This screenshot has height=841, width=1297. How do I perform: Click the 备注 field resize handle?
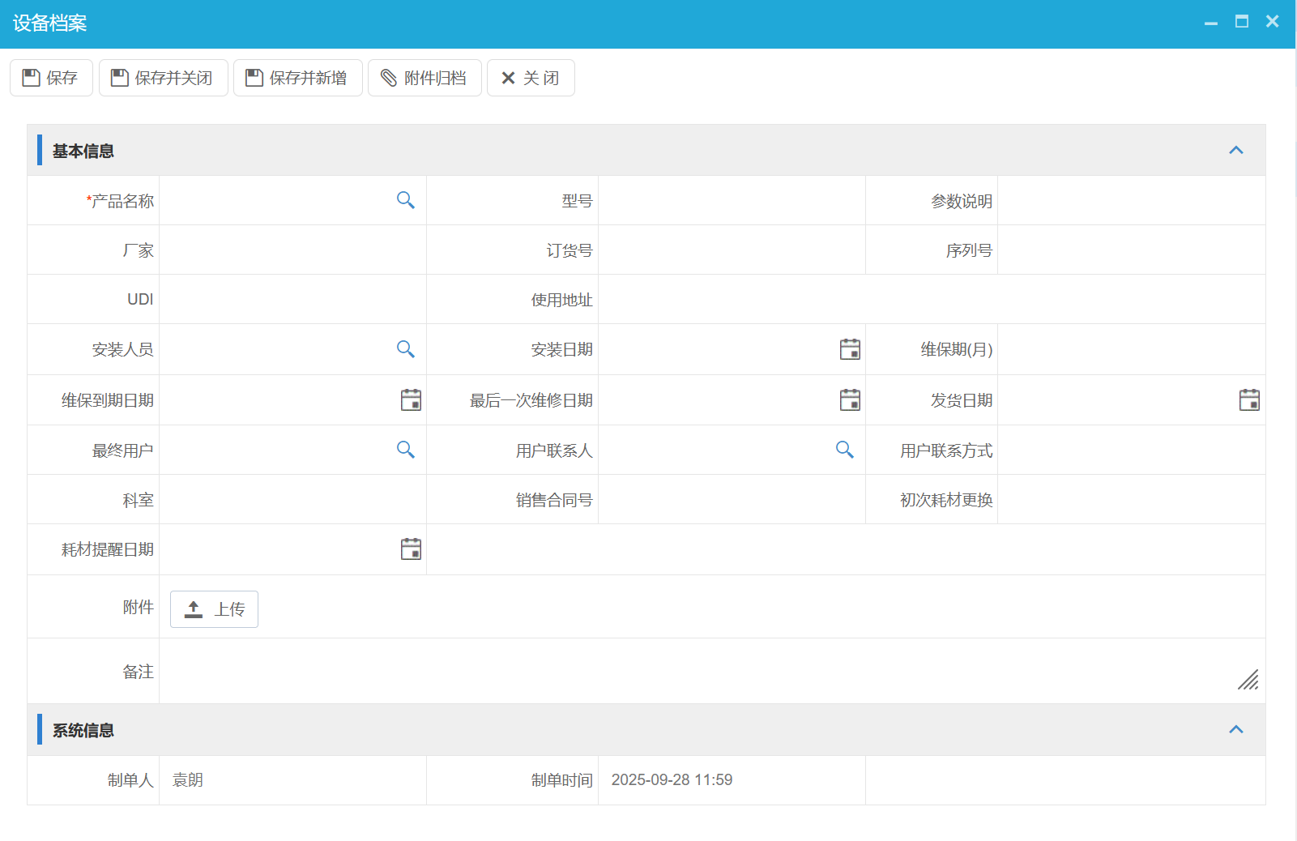pos(1248,680)
